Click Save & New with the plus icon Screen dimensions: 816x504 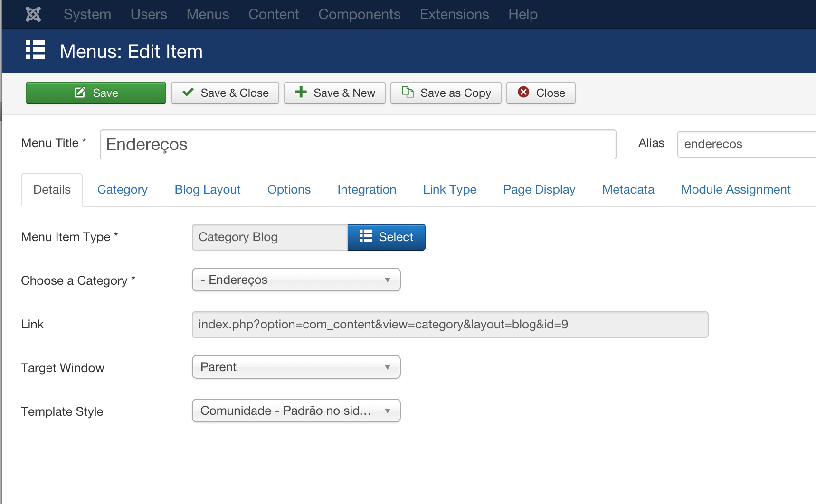[x=335, y=93]
